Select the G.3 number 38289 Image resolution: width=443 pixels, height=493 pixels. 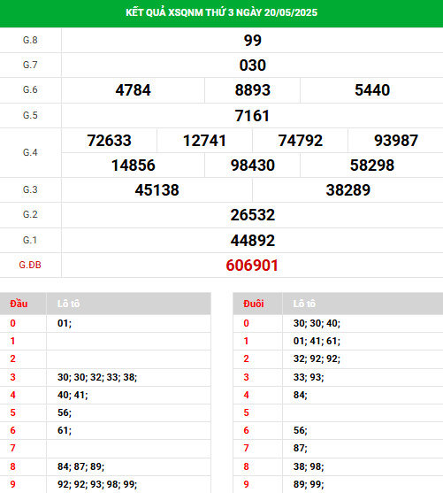(348, 190)
